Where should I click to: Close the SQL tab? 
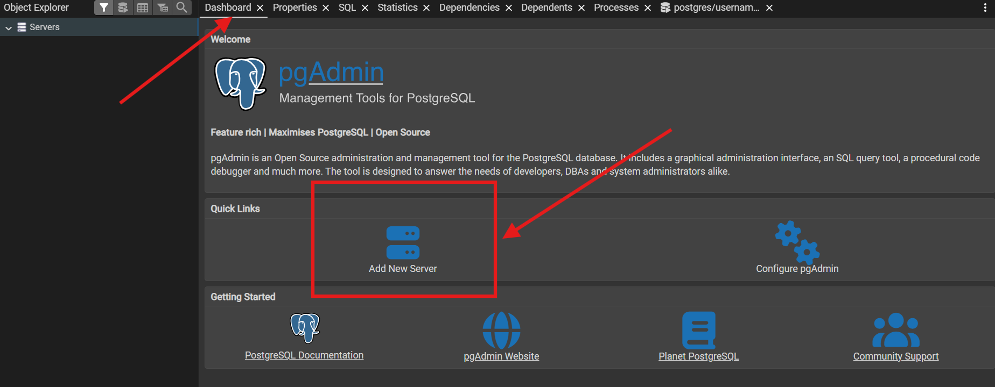click(x=365, y=8)
